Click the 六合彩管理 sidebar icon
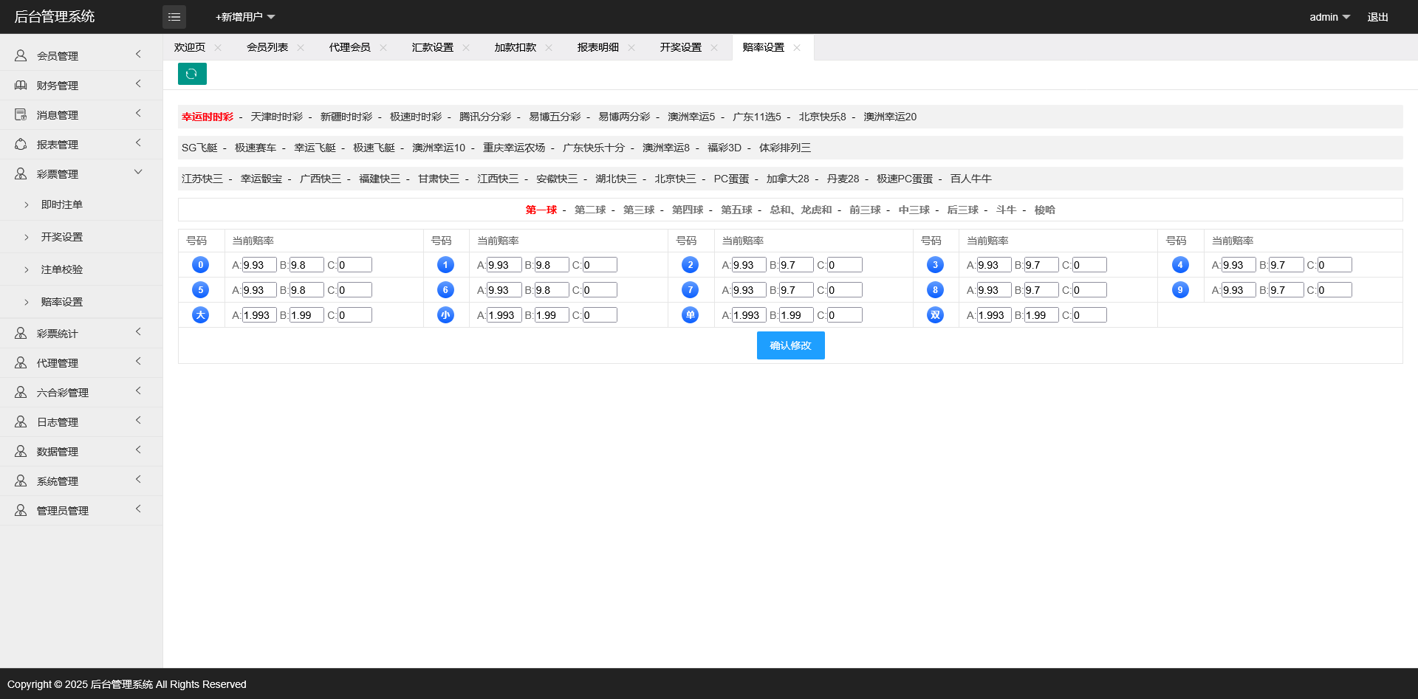Viewport: 1418px width, 699px height. tap(21, 392)
